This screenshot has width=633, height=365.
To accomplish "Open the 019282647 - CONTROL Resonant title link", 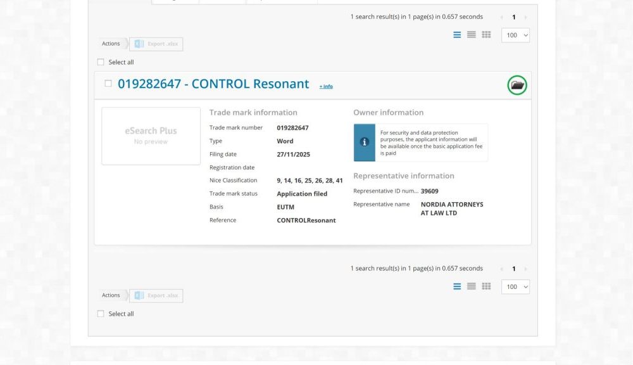I will coord(213,84).
